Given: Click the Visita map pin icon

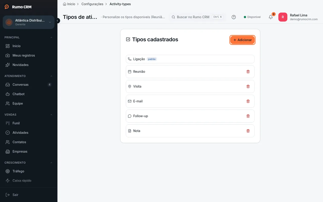Looking at the screenshot, I should pyautogui.click(x=130, y=86).
